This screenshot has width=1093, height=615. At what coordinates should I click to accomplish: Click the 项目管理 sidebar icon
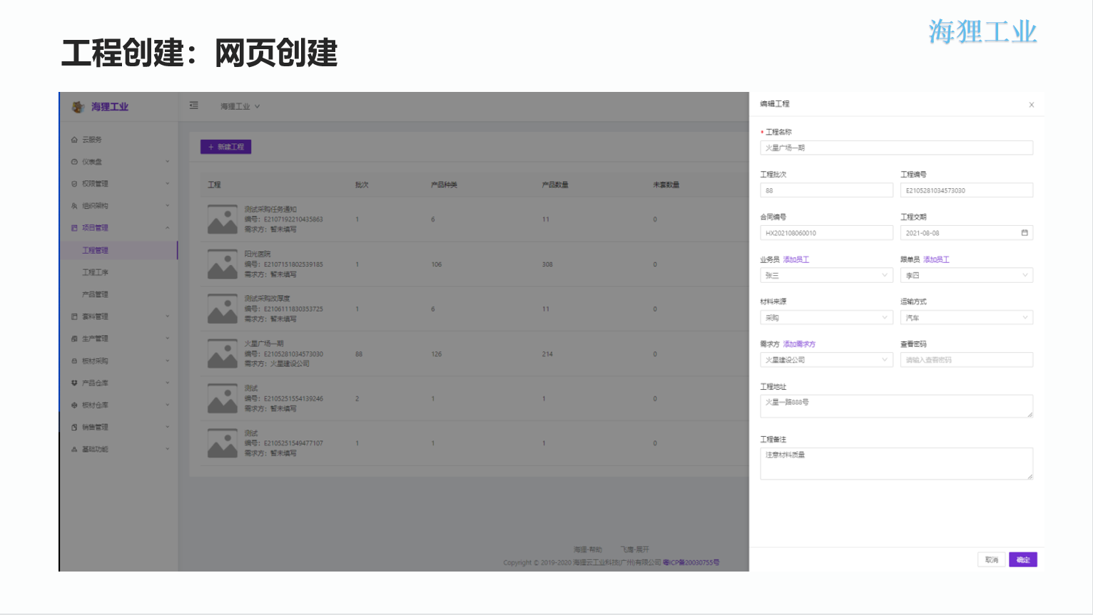pyautogui.click(x=74, y=228)
